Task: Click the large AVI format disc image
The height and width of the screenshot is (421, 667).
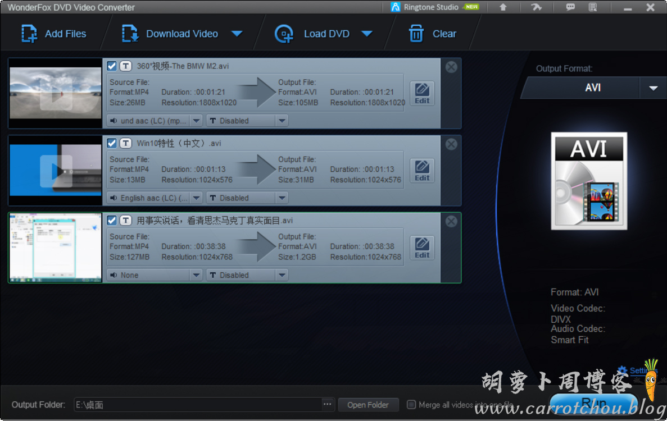Action: coord(589,181)
